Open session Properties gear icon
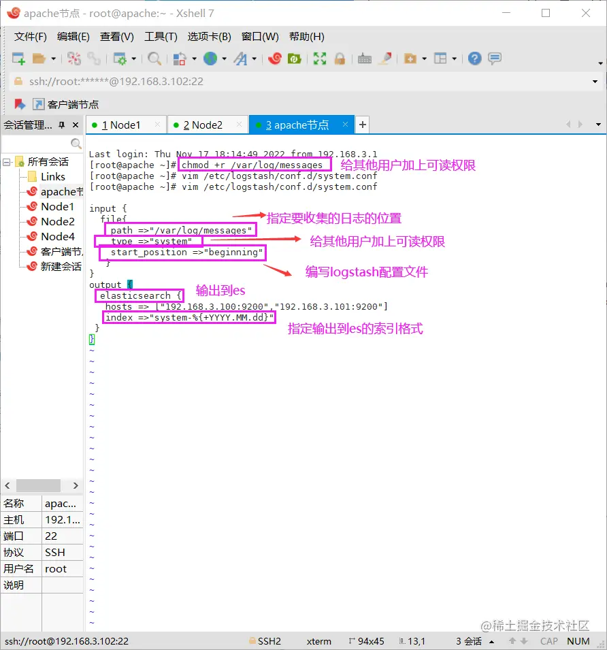607x650 pixels. [120, 59]
